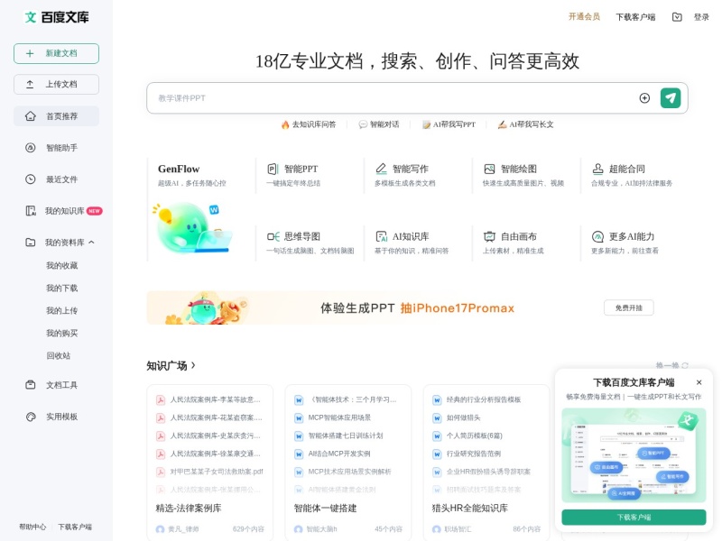Click the 智能绘图 image icon

[489, 169]
